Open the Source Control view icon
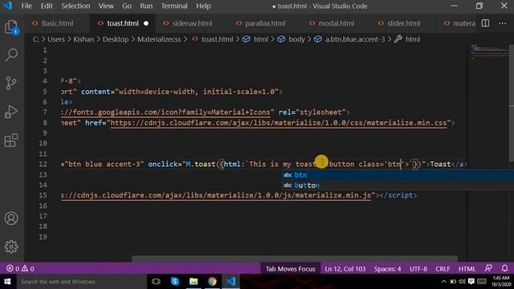The image size is (514, 289). (x=11, y=83)
